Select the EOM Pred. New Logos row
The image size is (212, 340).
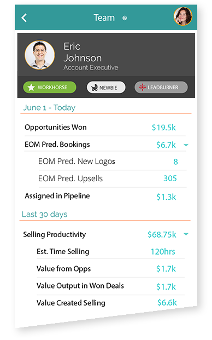point(112,162)
